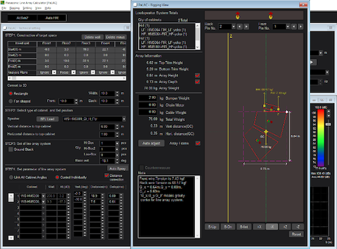Open Setting menu
337x249 pixels.
point(27,8)
